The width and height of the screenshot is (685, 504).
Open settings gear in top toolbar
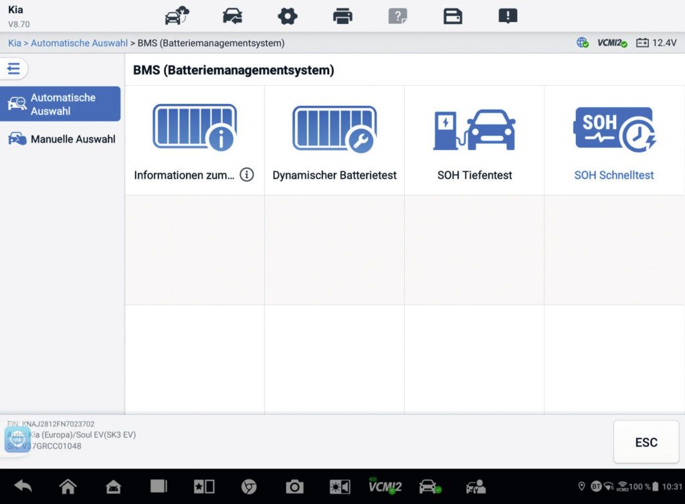click(x=288, y=16)
